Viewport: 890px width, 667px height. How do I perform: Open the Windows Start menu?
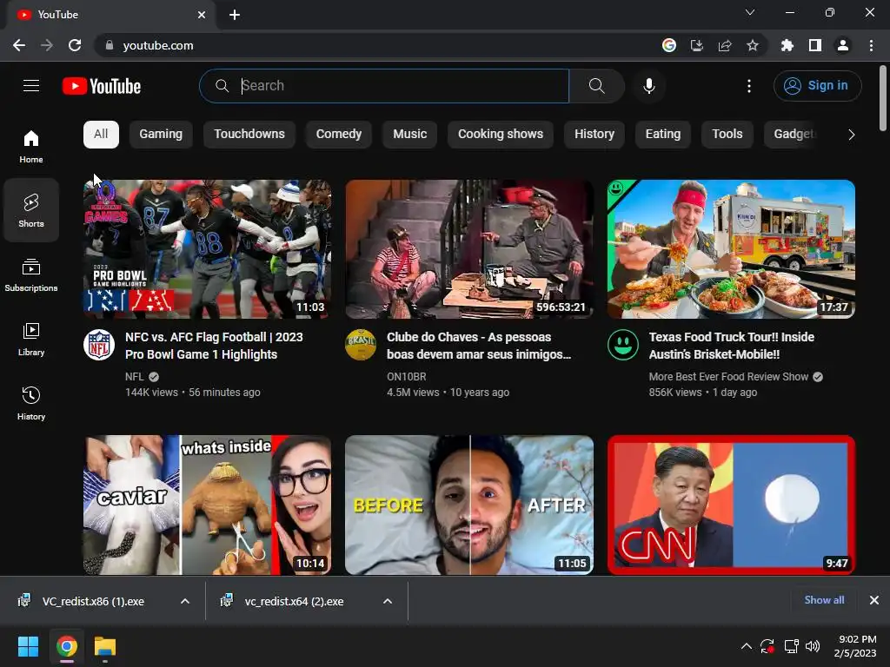pos(28,646)
